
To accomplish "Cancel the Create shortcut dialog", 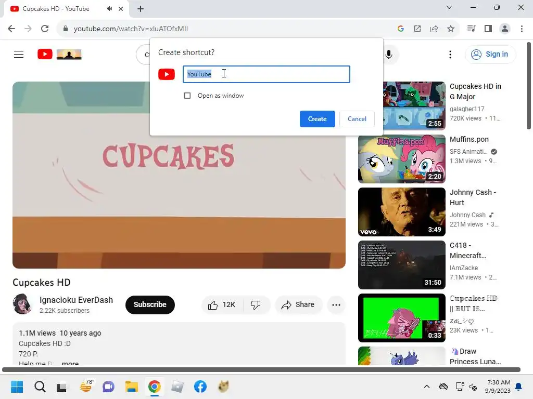I will (x=357, y=119).
